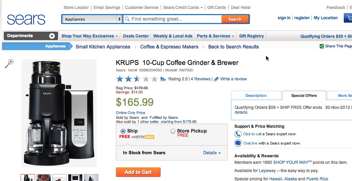The height and width of the screenshot is (181, 352).
Task: Click the Chat live speech bubble icon
Action: pos(238,143)
